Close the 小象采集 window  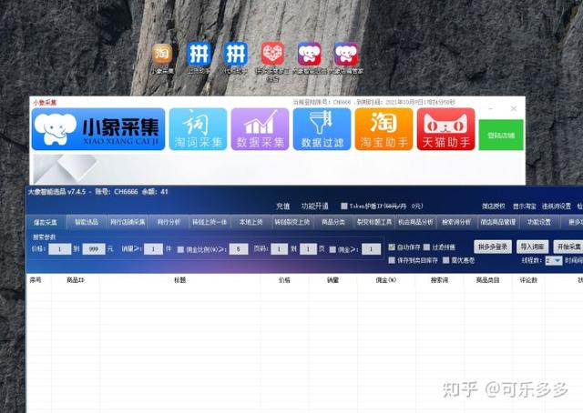click(514, 108)
